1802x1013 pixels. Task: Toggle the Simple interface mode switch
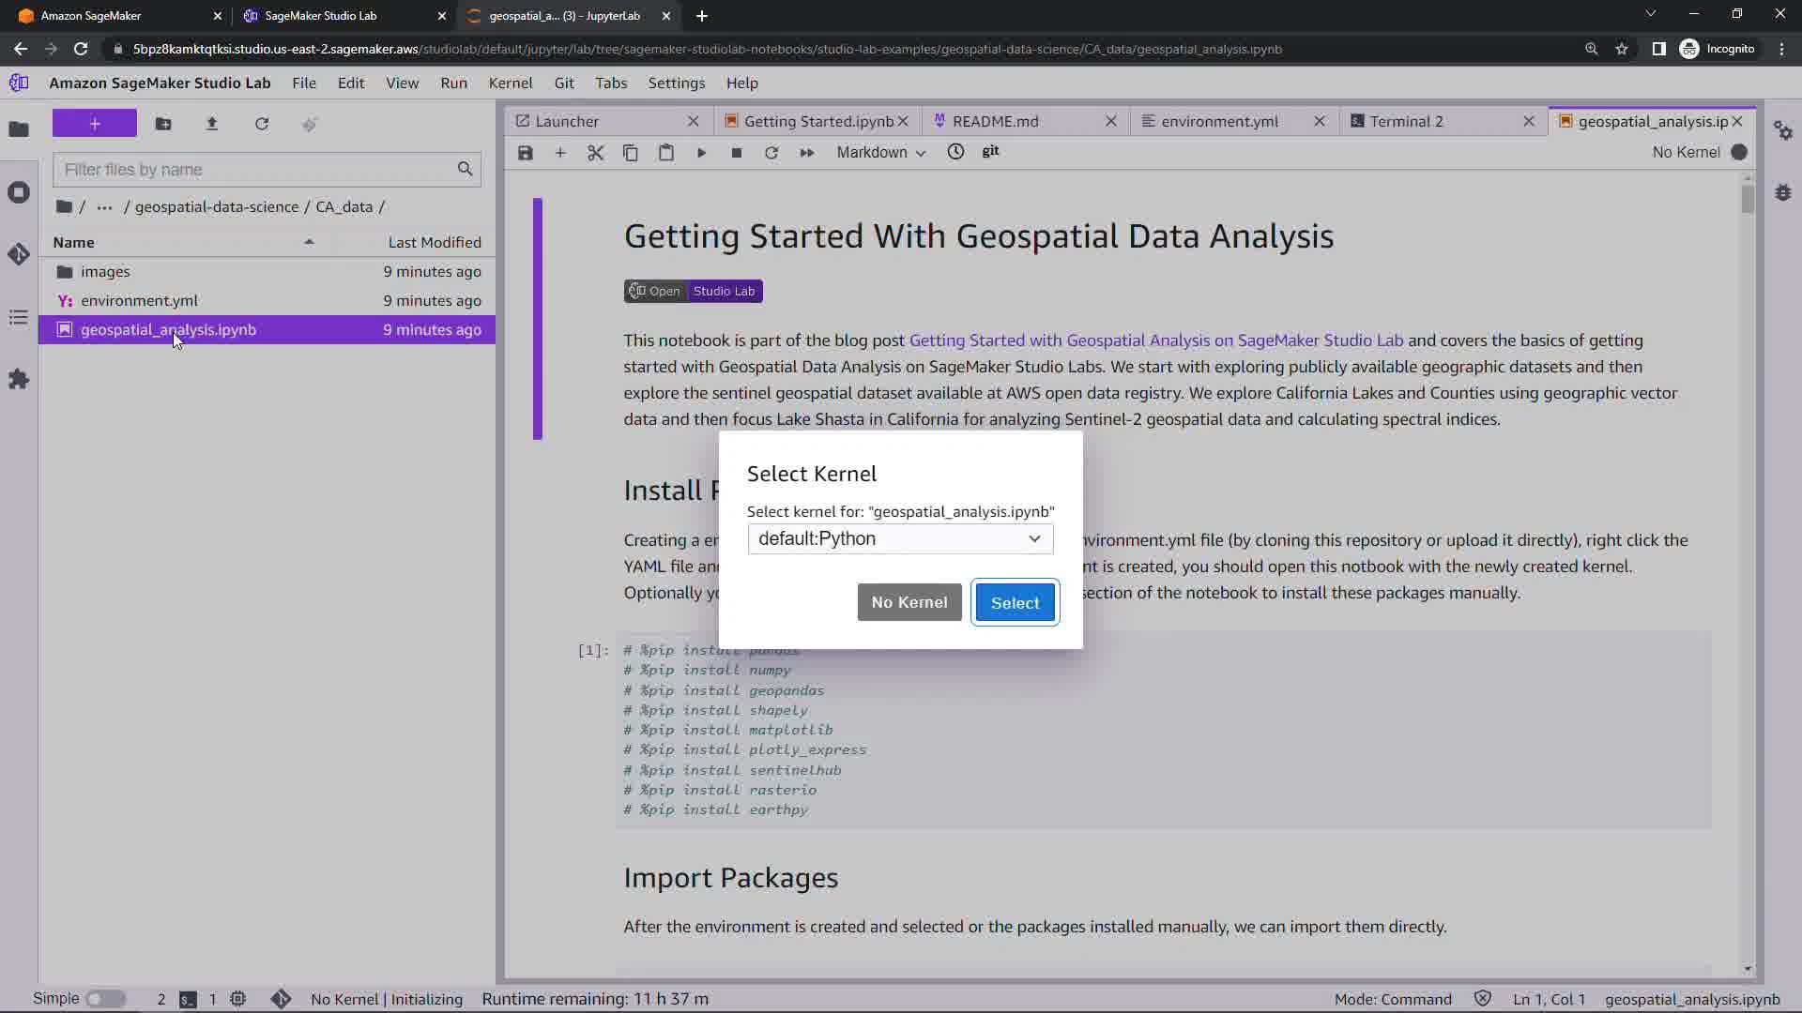[105, 999]
